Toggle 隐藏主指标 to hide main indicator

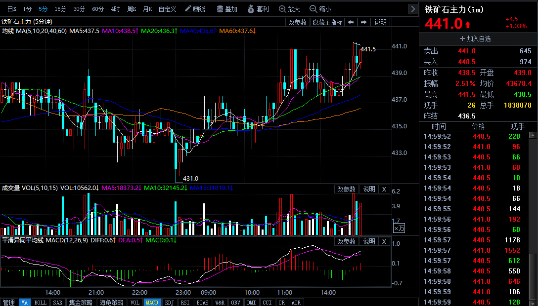click(x=327, y=22)
